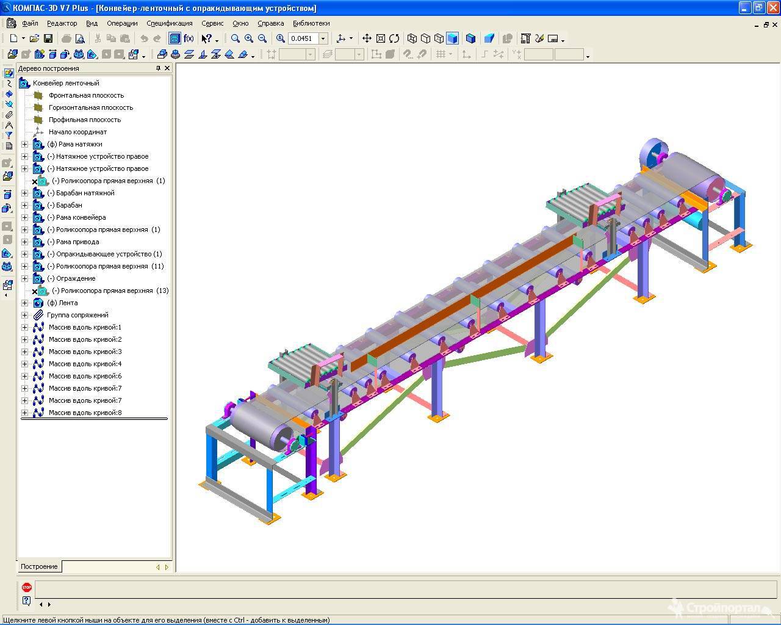Image resolution: width=781 pixels, height=625 pixels.
Task: Switch to wireframe display mode
Action: pos(412,38)
